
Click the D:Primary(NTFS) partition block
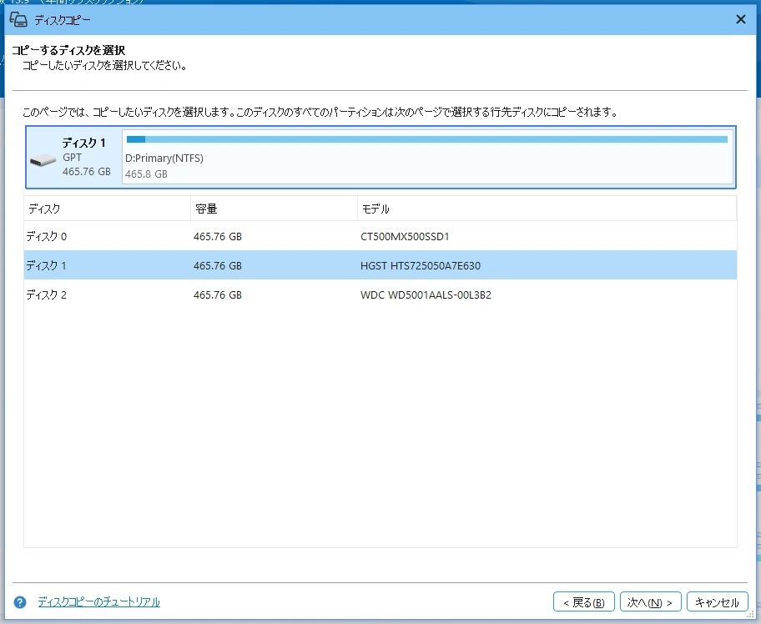pos(427,157)
